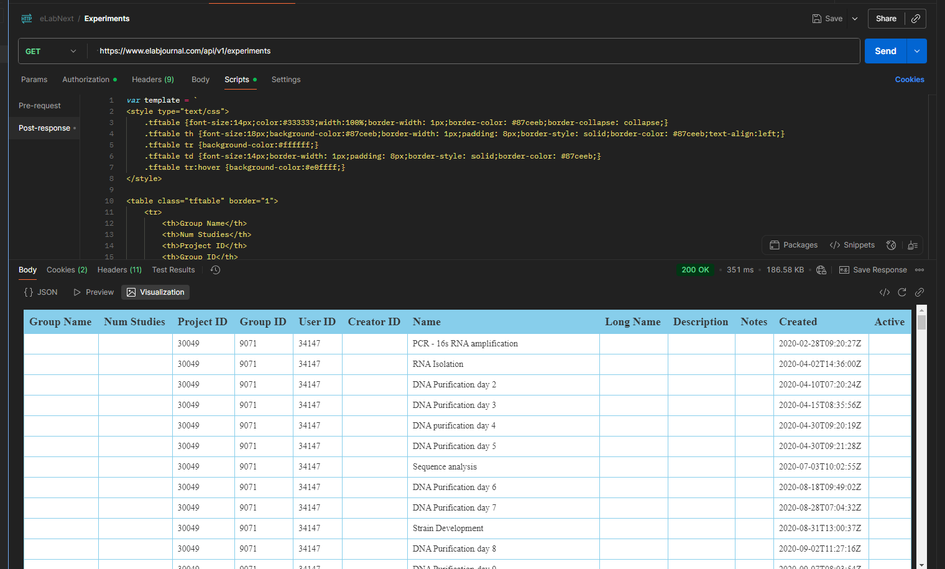Viewport: 945px width, 569px height.
Task: Open the Test Results tab
Action: pos(173,270)
